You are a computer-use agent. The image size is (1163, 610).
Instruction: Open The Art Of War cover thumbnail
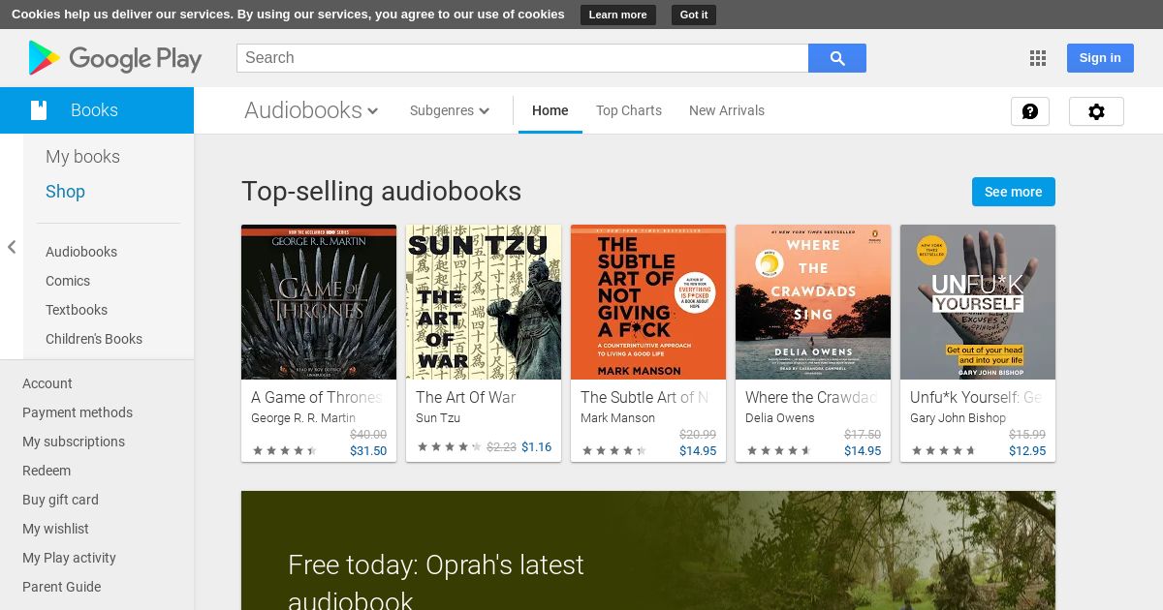tap(484, 302)
